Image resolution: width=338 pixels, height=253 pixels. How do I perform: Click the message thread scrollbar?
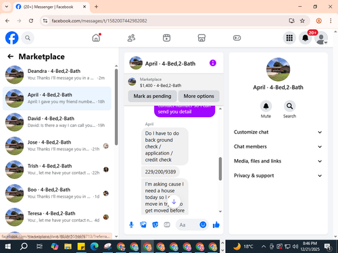[x=220, y=169]
